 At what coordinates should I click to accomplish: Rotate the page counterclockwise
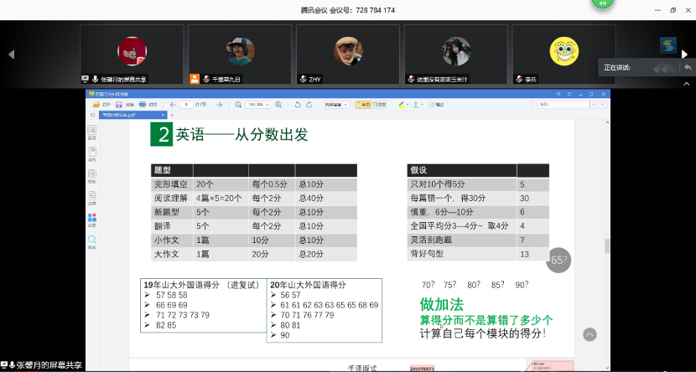pos(298,105)
